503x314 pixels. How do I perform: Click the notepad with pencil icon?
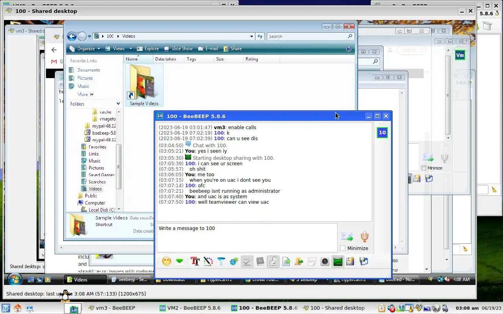coord(351,261)
